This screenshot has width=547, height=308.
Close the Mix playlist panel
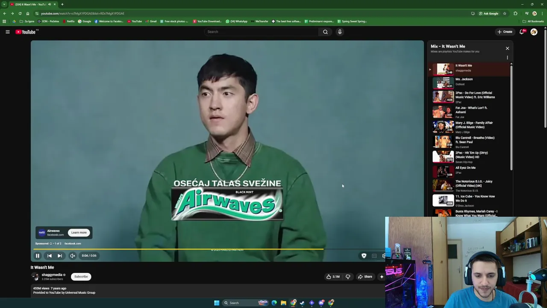point(507,48)
